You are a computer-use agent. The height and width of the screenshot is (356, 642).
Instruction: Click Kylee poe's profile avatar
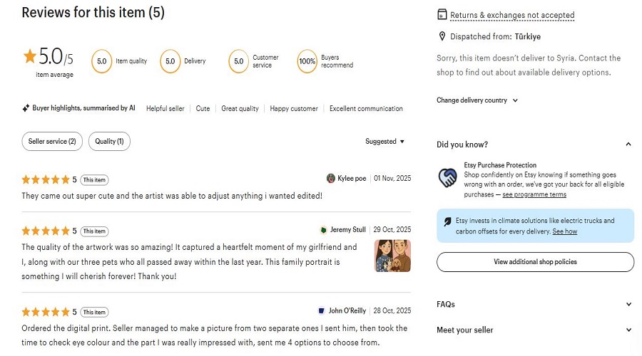coord(331,178)
